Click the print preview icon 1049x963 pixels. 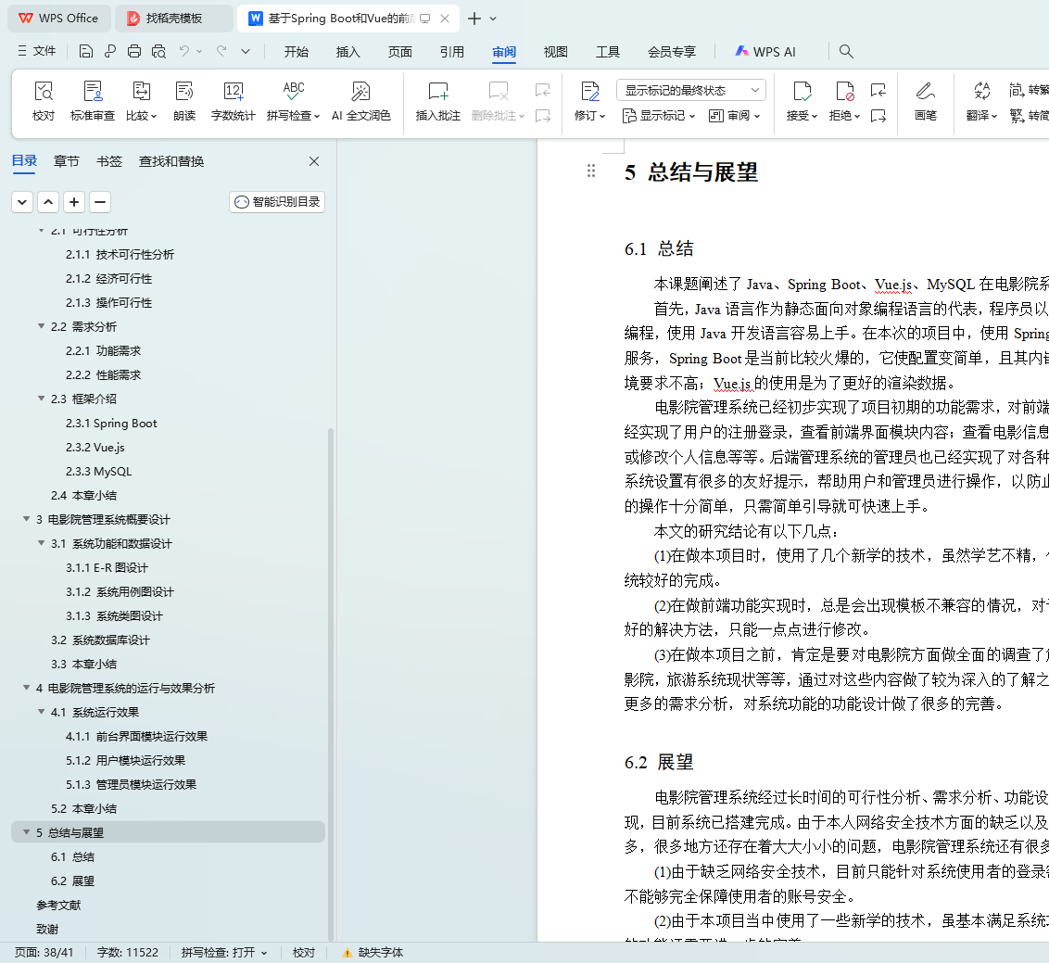[x=158, y=52]
